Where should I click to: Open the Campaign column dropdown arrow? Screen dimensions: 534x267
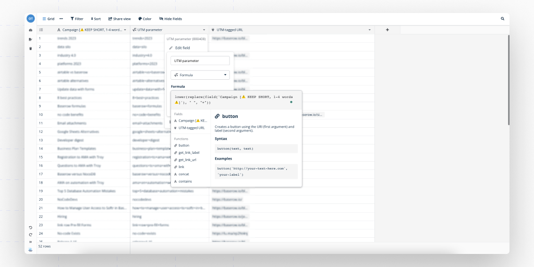[x=125, y=30]
